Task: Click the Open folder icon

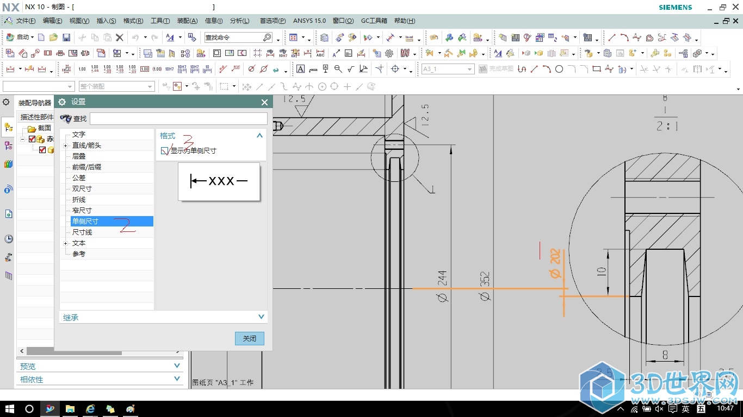Action: [x=53, y=37]
